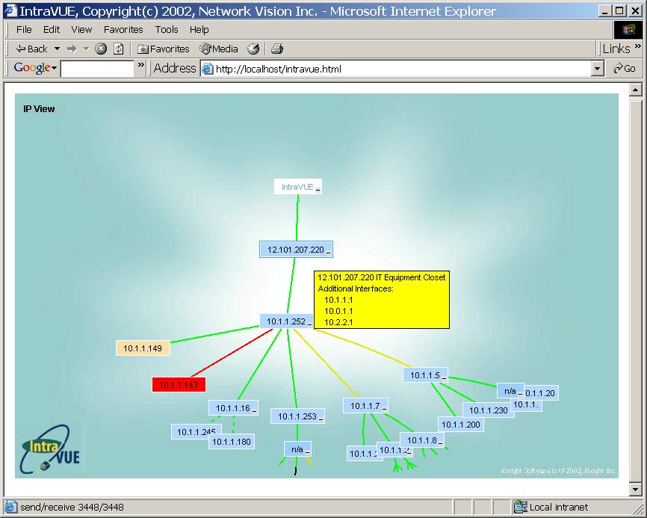Select the 10.1.1.245 node

point(196,432)
